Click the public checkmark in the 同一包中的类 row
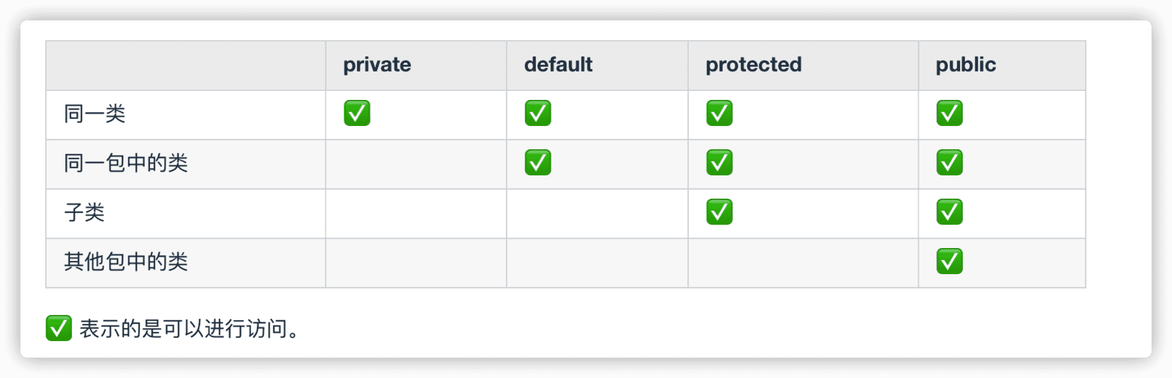1172x378 pixels. (949, 162)
